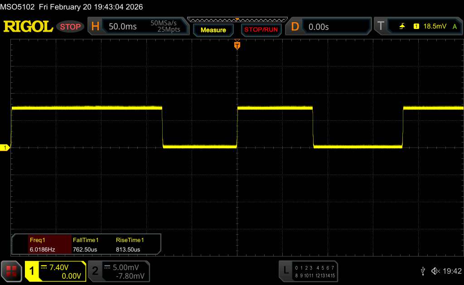464x285 pixels.
Task: Enable channel 2 with 5.00mV scale
Action: pyautogui.click(x=118, y=271)
